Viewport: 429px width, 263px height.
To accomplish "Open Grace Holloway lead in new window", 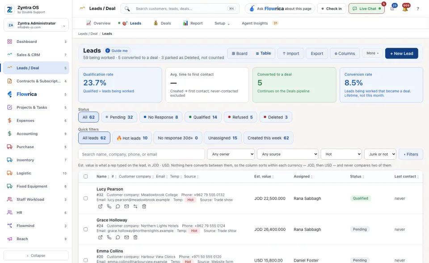I will point(100,237).
